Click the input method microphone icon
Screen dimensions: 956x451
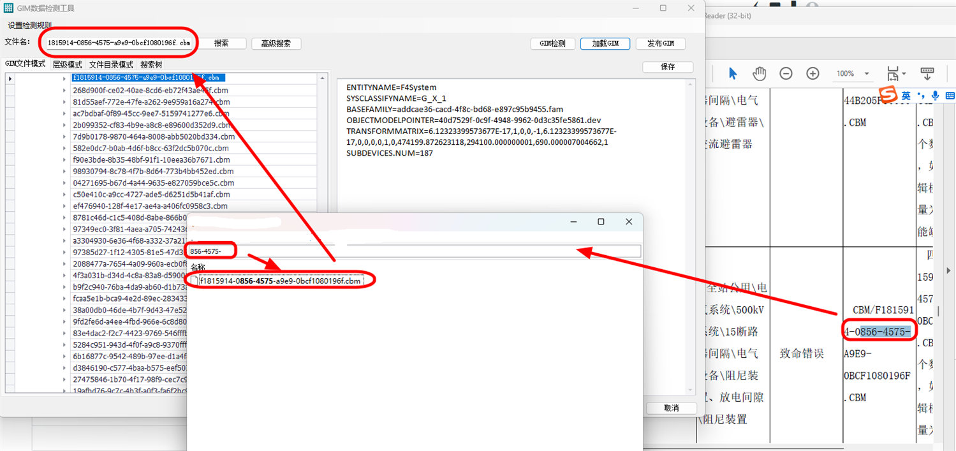coord(935,96)
